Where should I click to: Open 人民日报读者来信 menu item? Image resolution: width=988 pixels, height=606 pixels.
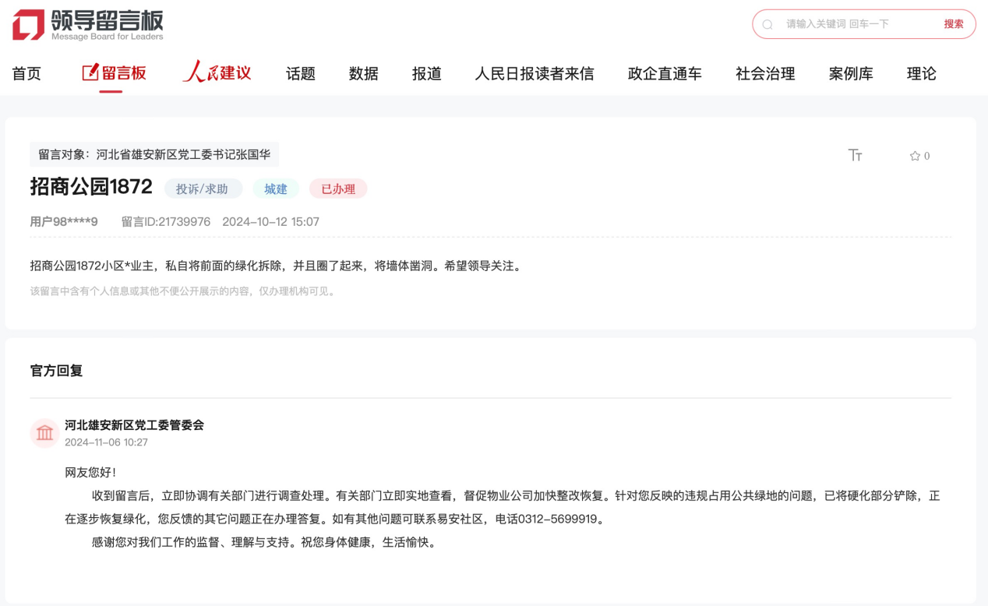pyautogui.click(x=535, y=74)
